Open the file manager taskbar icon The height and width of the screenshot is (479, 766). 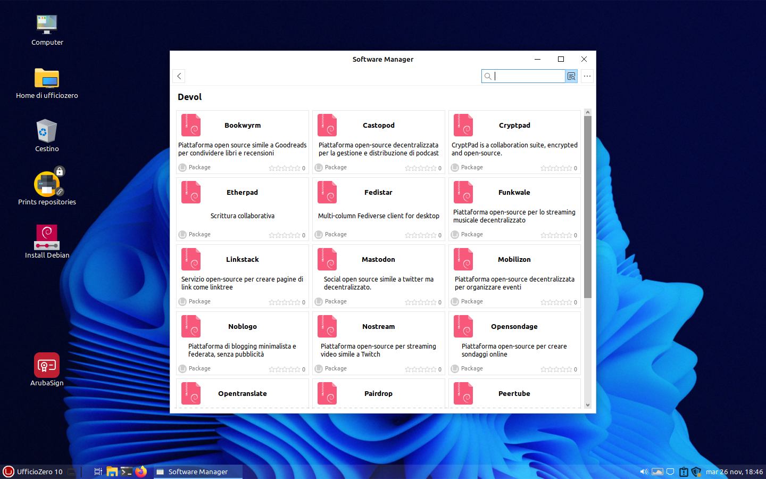(x=112, y=472)
